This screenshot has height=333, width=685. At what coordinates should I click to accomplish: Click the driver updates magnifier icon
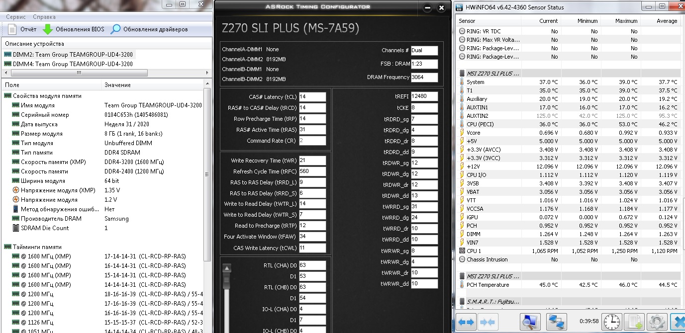(x=115, y=29)
